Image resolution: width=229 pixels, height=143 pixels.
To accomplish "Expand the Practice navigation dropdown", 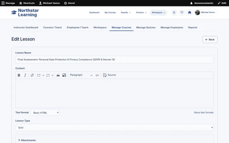I will point(141,12).
